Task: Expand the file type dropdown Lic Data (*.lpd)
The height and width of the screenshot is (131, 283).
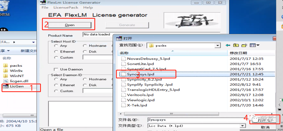Action: click(x=243, y=126)
